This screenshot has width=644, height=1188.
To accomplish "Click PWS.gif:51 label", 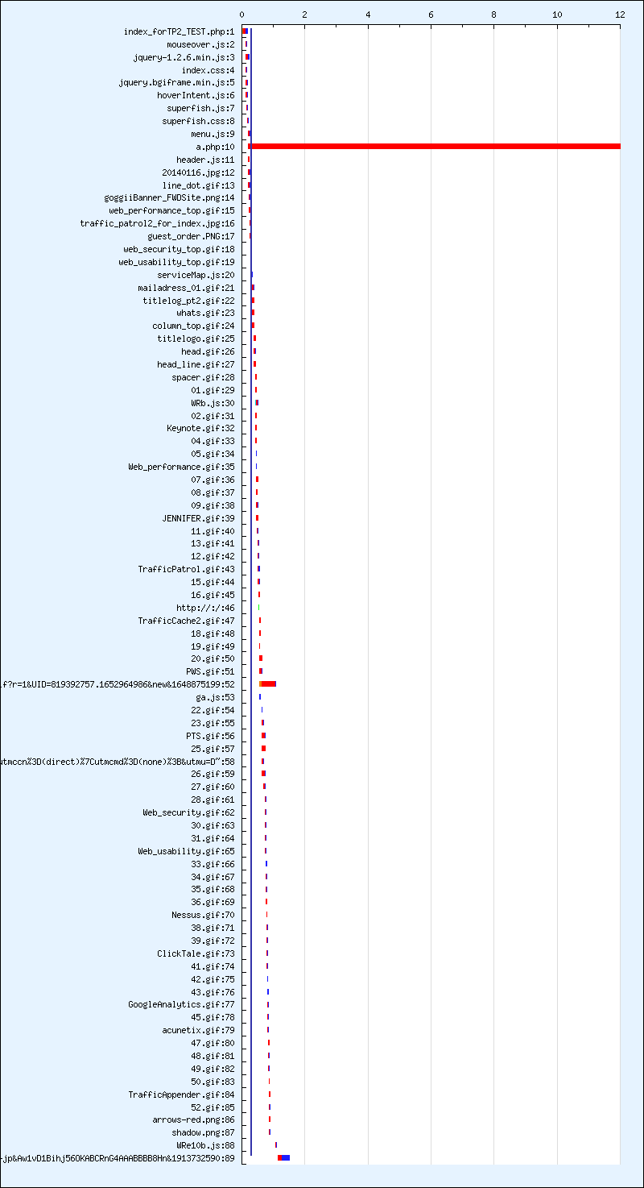I will pos(211,671).
